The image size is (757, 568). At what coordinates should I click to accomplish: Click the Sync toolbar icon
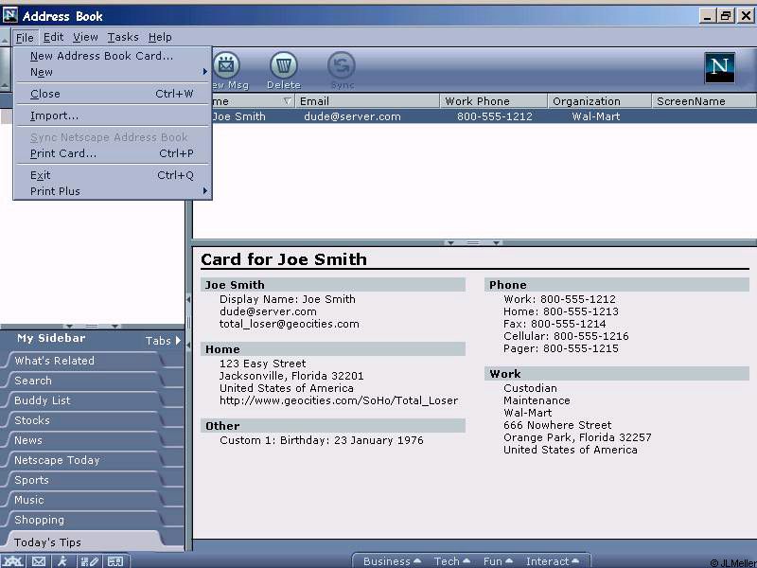click(342, 65)
